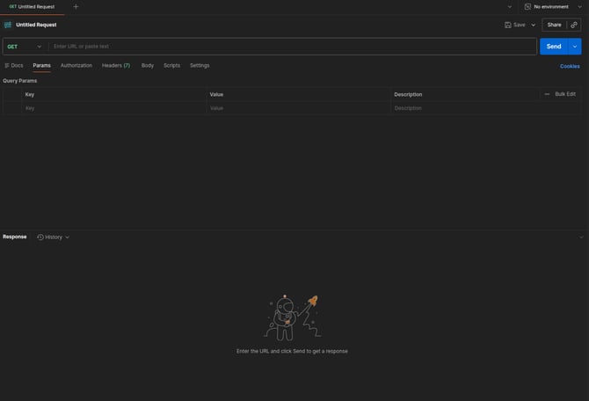Switch to the Authorization tab
The image size is (589, 401).
point(76,65)
